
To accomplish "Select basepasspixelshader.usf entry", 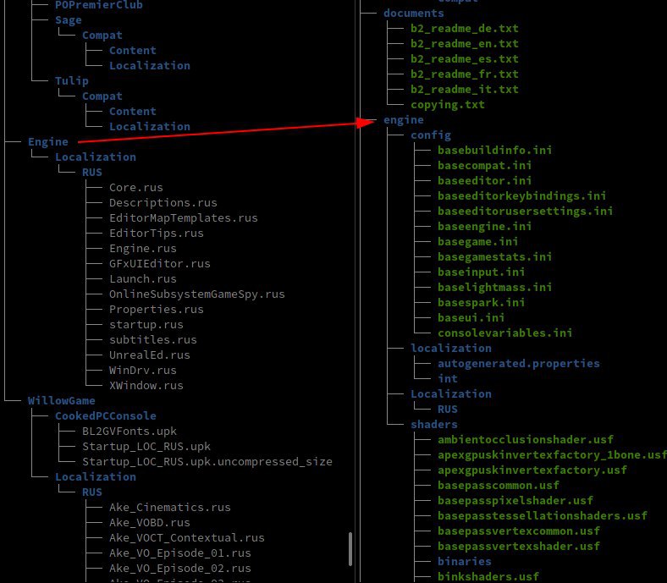I will pyautogui.click(x=515, y=501).
